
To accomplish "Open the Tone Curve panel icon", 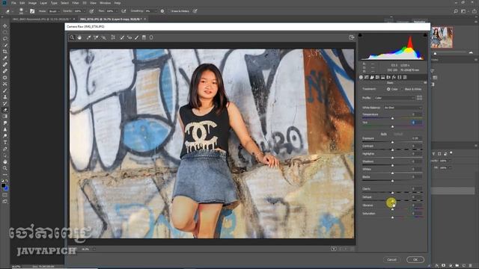I will click(x=367, y=78).
